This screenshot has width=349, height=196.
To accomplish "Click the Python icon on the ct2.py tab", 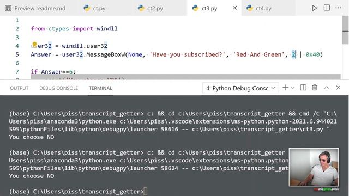I will (x=141, y=8).
